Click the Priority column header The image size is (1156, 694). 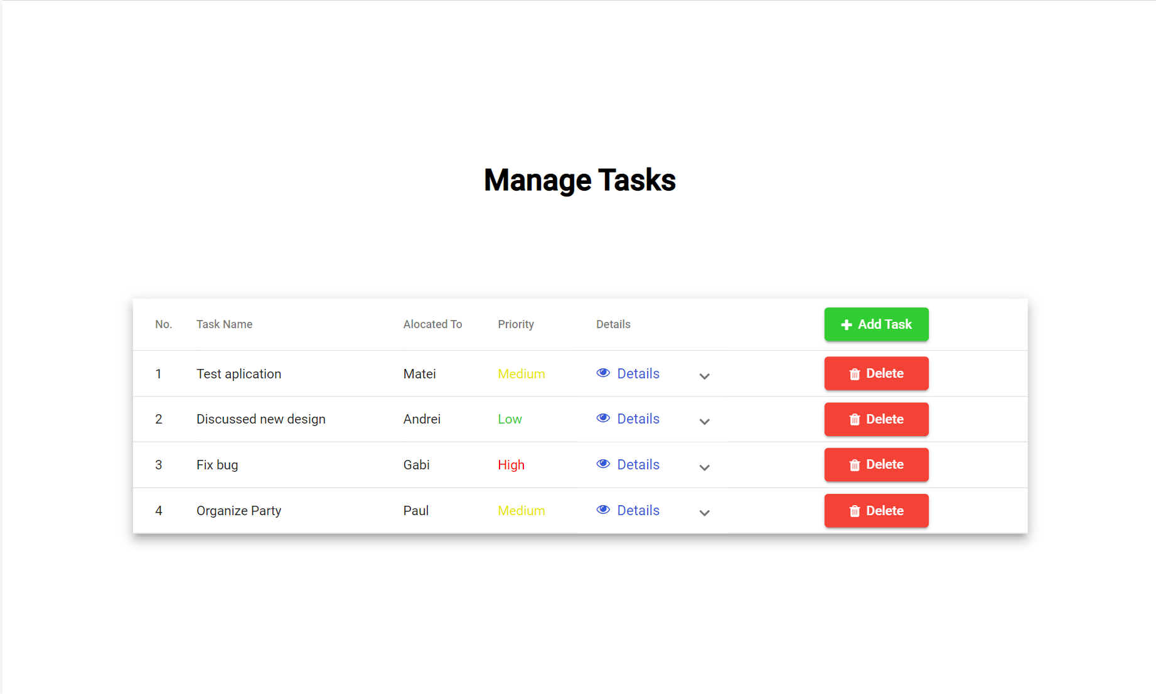pyautogui.click(x=515, y=324)
